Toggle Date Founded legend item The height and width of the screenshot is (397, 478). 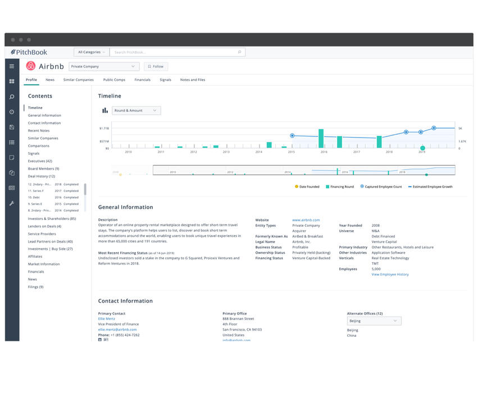[307, 186]
